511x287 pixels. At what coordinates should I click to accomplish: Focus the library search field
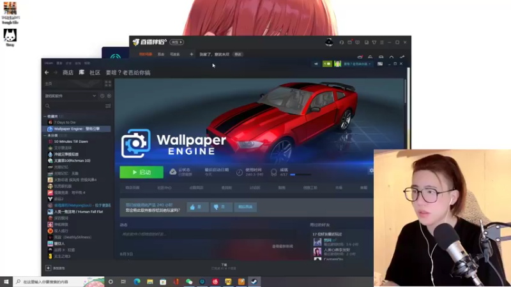[x=74, y=106]
